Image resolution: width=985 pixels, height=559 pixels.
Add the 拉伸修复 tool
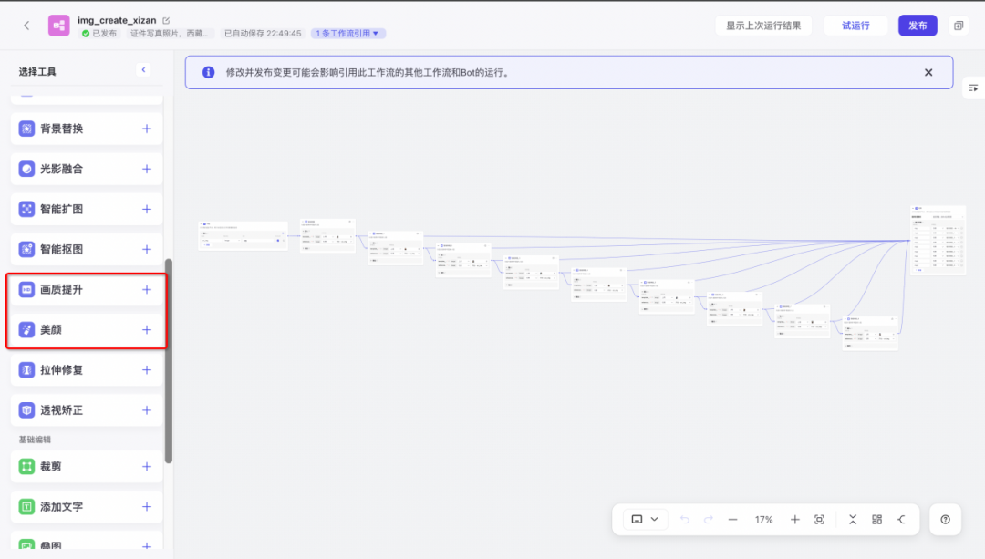click(x=146, y=370)
